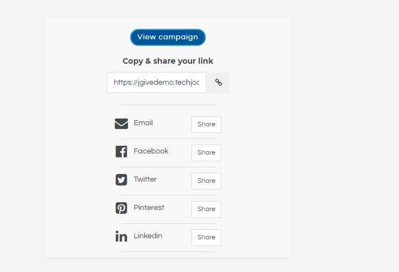The height and width of the screenshot is (272, 399).
Task: Click the "Copy & share your link" heading
Action: point(168,61)
